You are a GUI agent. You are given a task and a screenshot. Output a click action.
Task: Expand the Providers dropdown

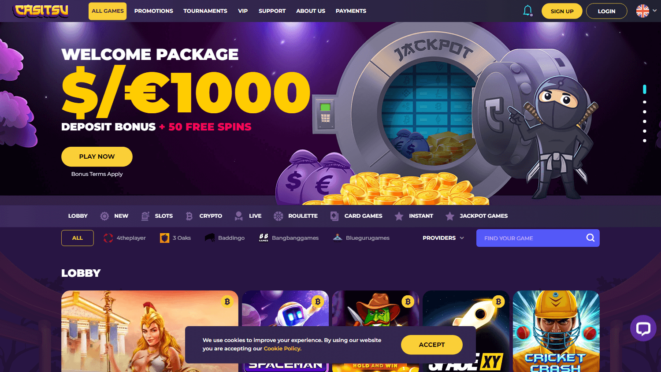pyautogui.click(x=443, y=238)
